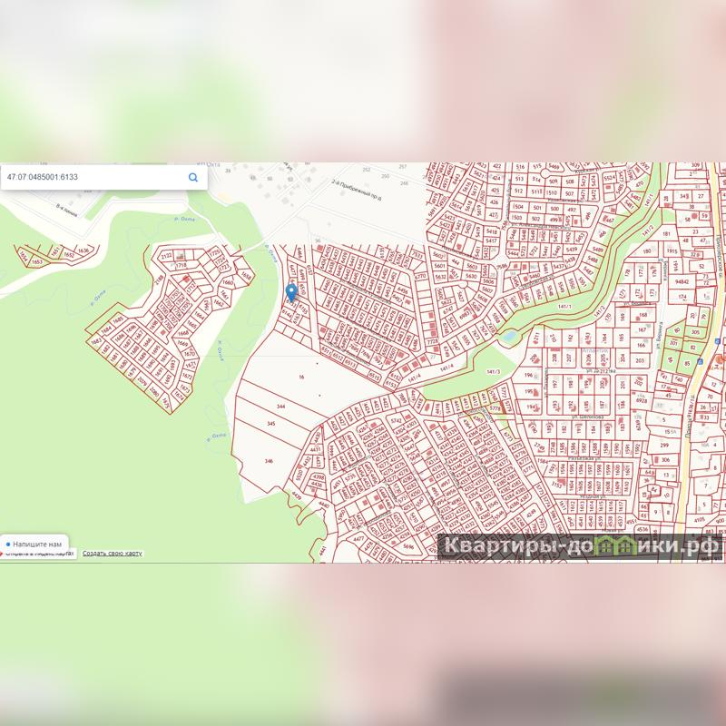Click the upper blue bus stop icon on highway
The width and height of the screenshot is (726, 726).
pos(717,341)
